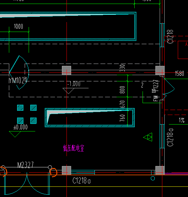Screen dimensions: 188x197
Task: Select the ±0.000 elevation marker triangle
Action: pos(15,134)
